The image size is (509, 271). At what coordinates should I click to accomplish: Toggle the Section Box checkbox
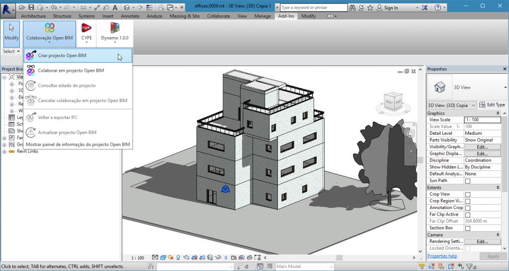coord(467,228)
